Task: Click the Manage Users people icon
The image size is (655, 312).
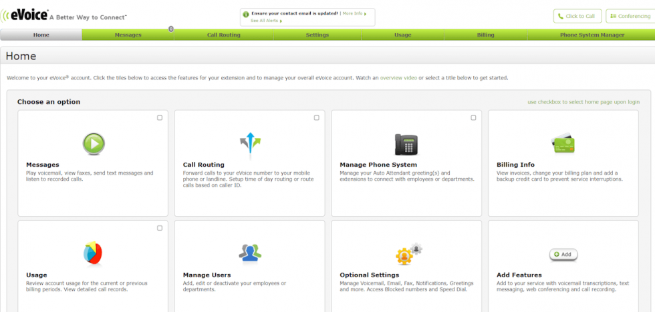Action: click(x=250, y=253)
